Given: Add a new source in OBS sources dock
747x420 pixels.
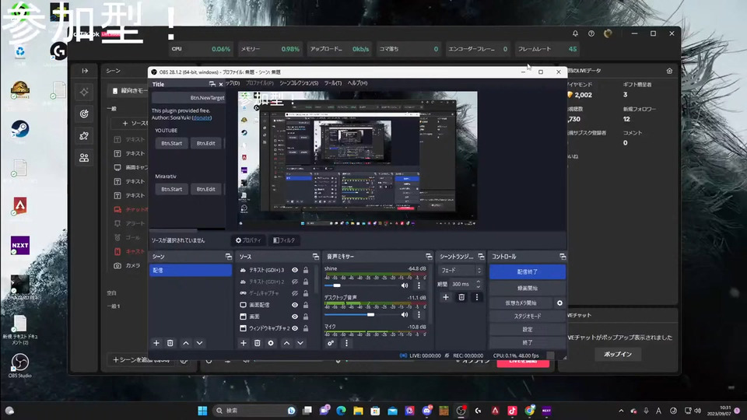Looking at the screenshot, I should click(244, 343).
